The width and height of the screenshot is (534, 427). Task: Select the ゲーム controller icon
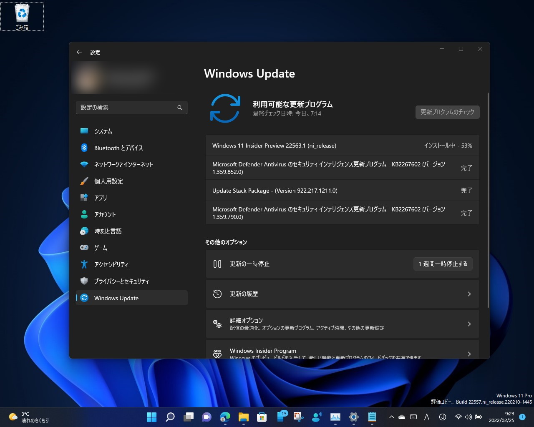click(85, 248)
